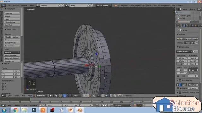Open the Render Layers properties tab icon

(187, 26)
